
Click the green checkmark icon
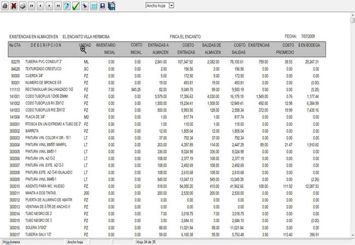(x=76, y=6)
